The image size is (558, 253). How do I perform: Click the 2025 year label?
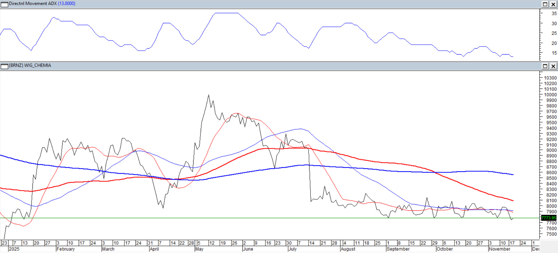click(x=14, y=249)
